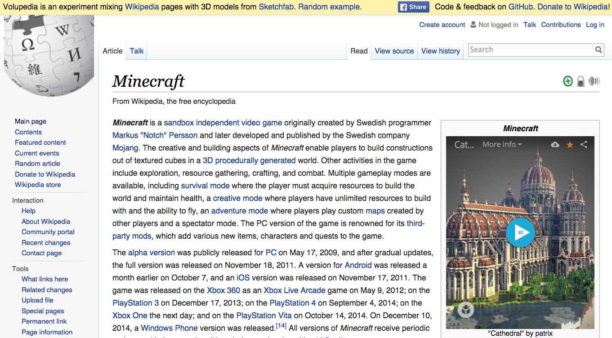Click the Sketchfab download cloud icon
Screen dimensions: 612x338
[555, 144]
